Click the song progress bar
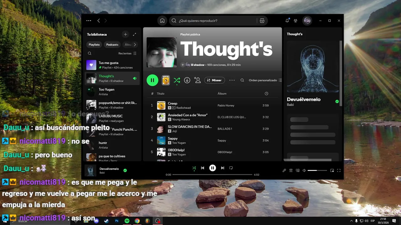This screenshot has height=225, width=401. coord(212,175)
